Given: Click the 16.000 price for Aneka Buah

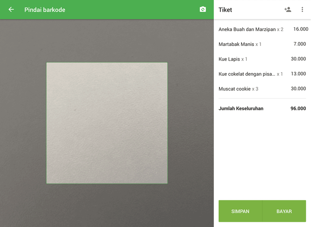Looking at the screenshot, I should 300,29.
